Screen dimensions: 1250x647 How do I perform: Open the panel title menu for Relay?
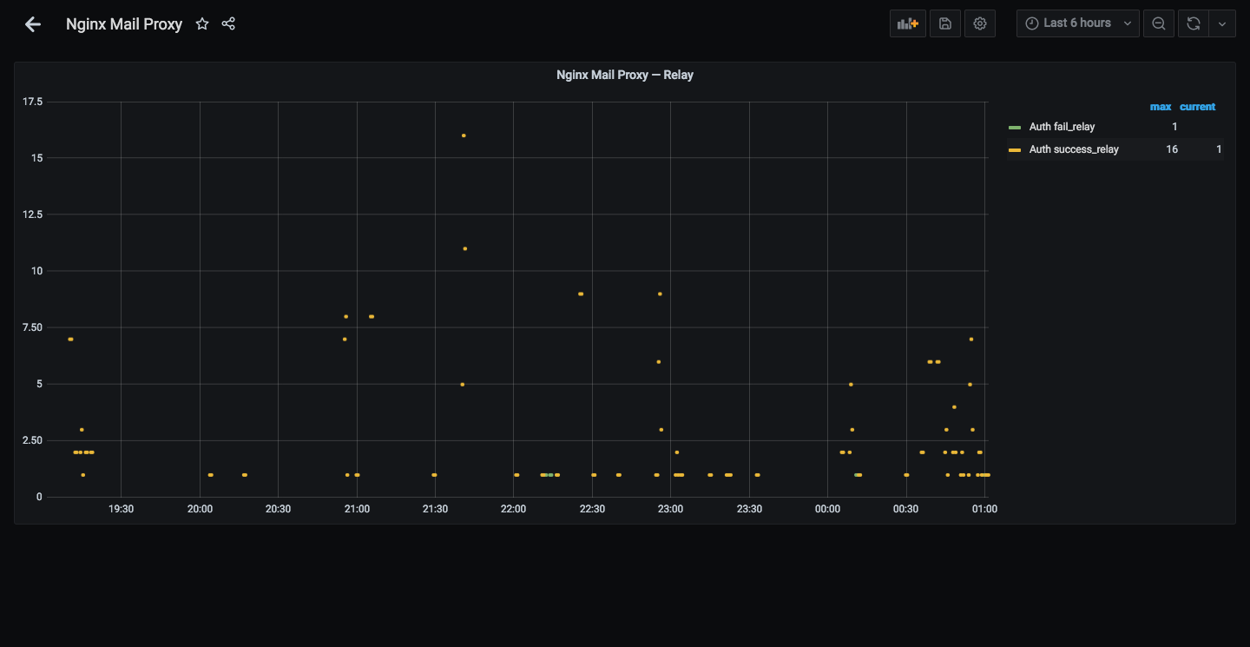tap(625, 75)
